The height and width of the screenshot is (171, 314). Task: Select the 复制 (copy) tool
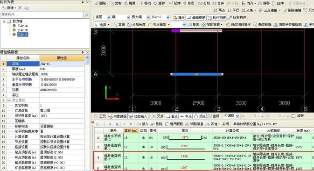tap(116, 3)
